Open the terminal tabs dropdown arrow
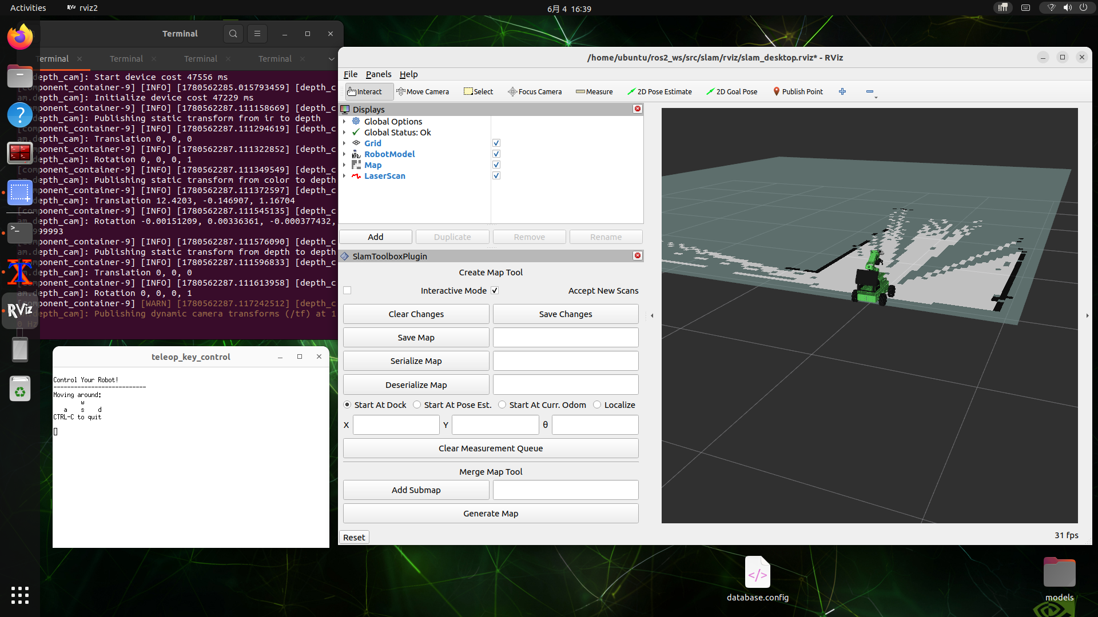The image size is (1098, 617). pyautogui.click(x=331, y=59)
